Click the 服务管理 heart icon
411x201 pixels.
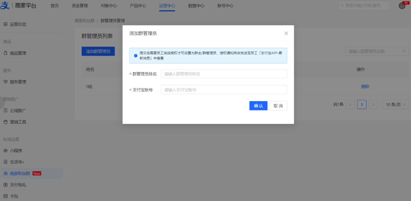pos(5,82)
